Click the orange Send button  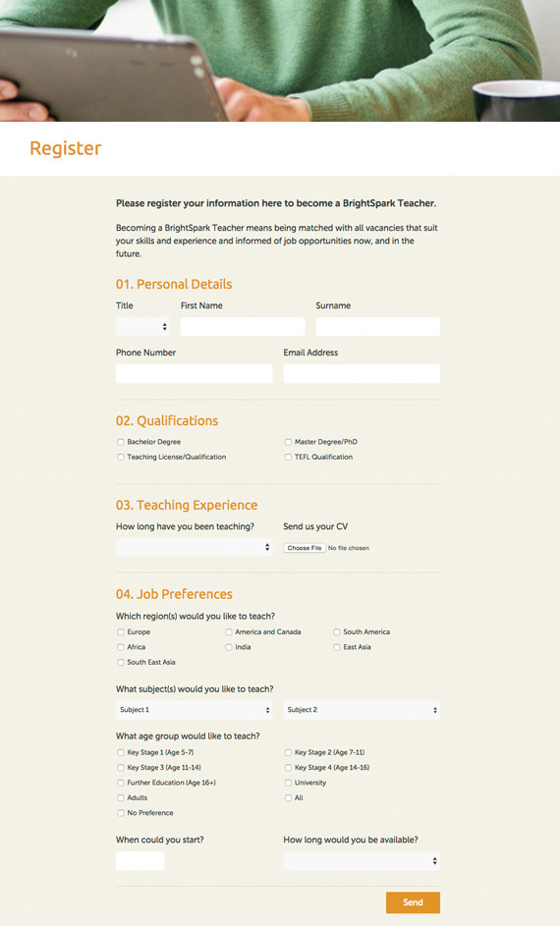413,902
